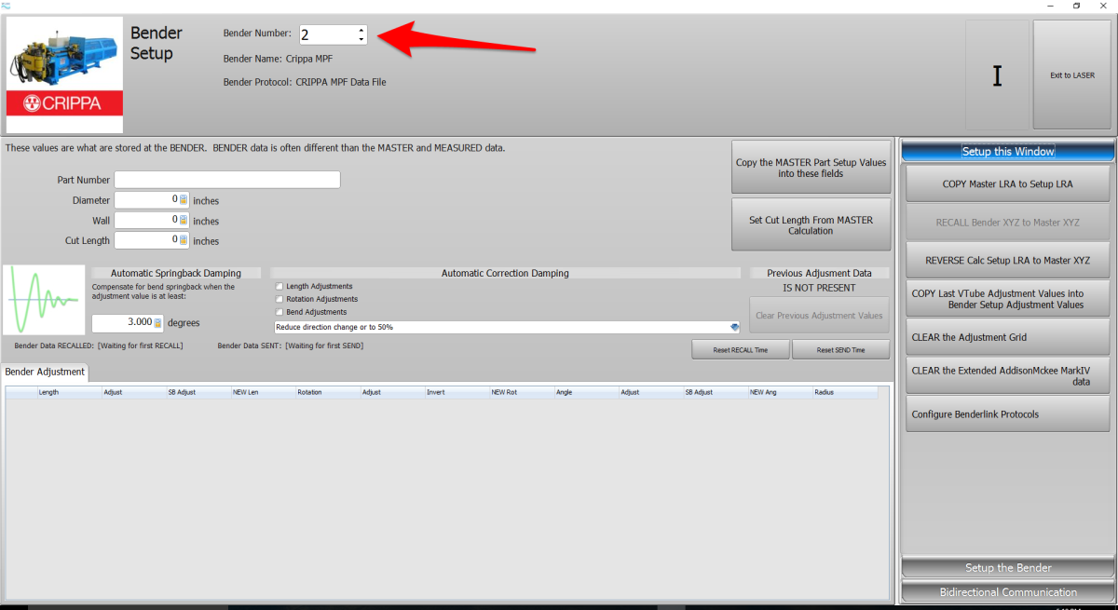Toggle the Bend Adjustments checkbox
Viewport: 1118px width, 610px height.
tap(279, 312)
